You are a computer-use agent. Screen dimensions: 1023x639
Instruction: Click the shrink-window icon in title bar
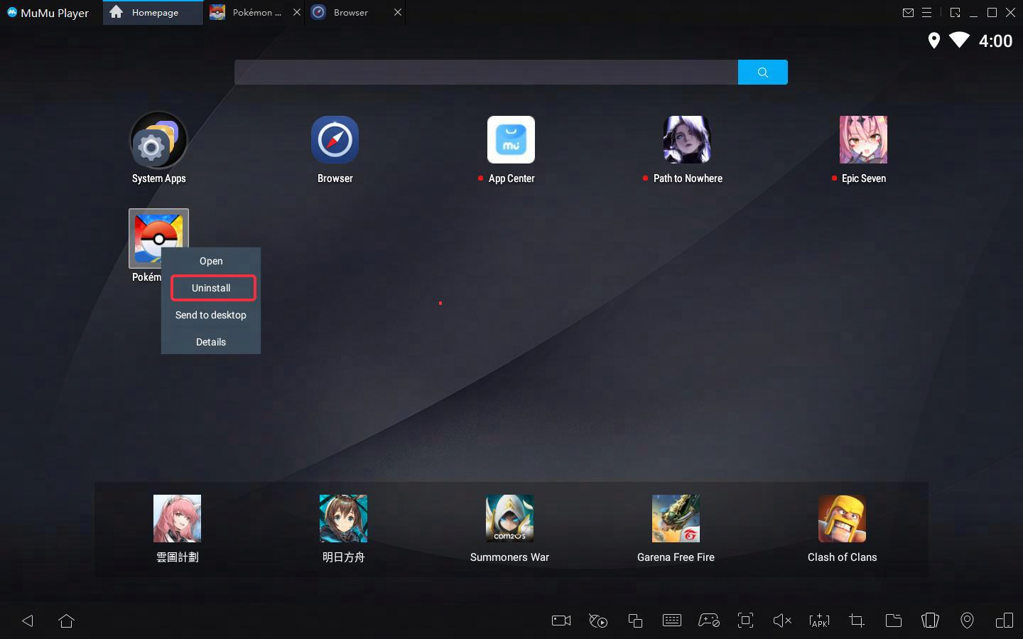(955, 12)
